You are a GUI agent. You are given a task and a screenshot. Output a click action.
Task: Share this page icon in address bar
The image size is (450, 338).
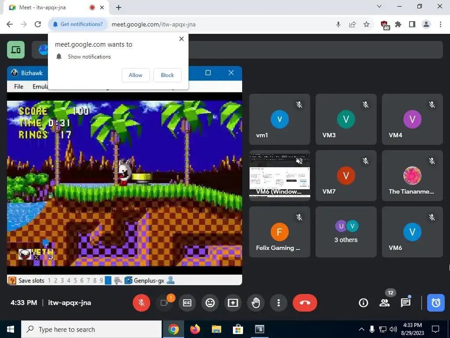click(352, 25)
